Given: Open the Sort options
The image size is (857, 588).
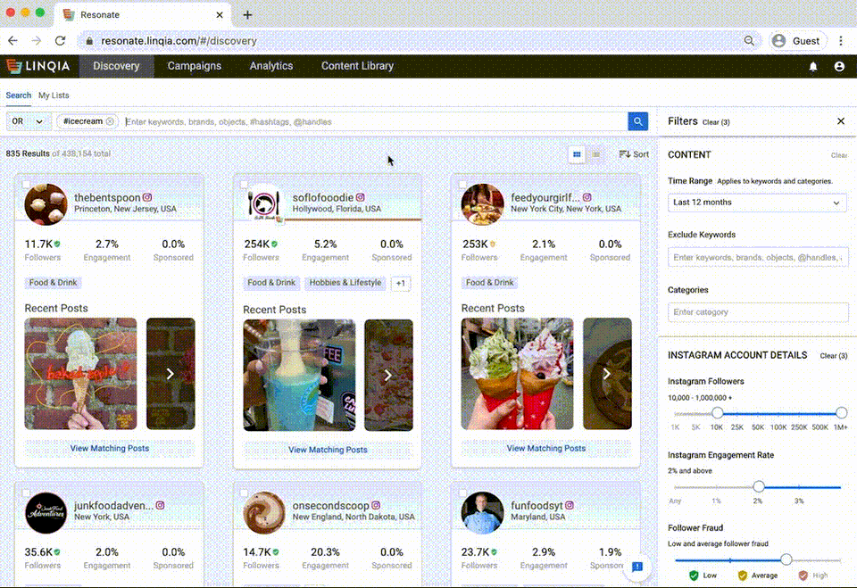Looking at the screenshot, I should pos(634,154).
